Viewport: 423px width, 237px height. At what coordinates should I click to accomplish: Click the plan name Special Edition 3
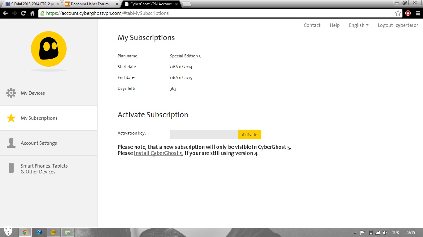pos(185,56)
